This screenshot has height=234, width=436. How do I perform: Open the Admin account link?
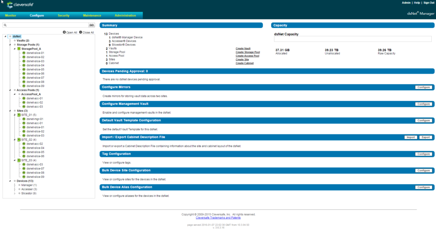[406, 3]
